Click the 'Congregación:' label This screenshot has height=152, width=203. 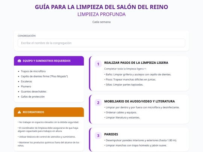[x=27, y=36]
